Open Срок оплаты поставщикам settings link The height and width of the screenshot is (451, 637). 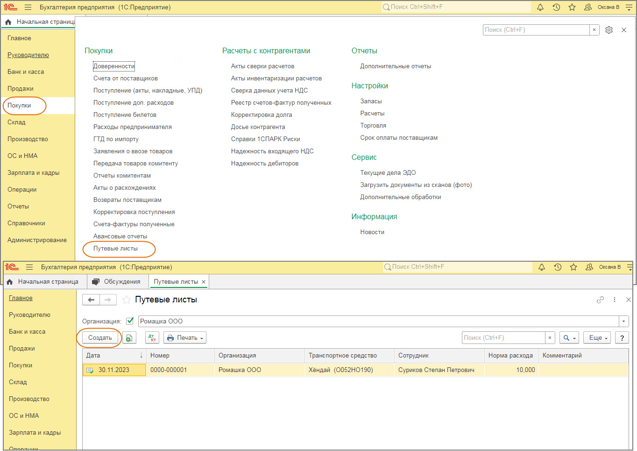point(399,138)
